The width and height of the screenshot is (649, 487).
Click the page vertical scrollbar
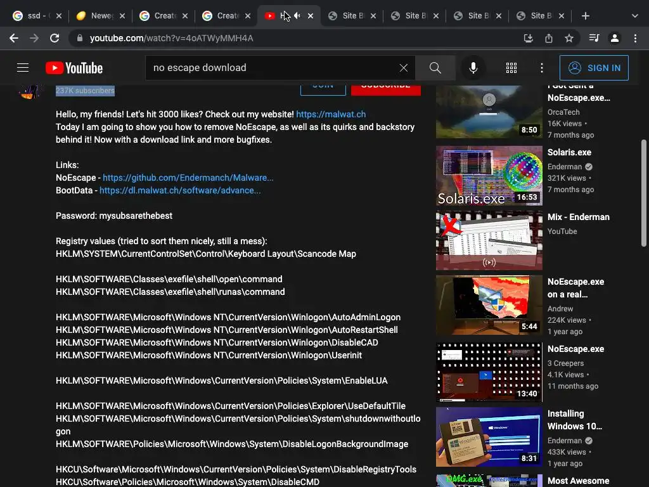coord(644,193)
